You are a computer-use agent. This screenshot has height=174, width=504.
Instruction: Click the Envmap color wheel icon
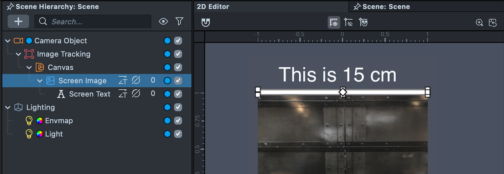pyautogui.click(x=40, y=121)
